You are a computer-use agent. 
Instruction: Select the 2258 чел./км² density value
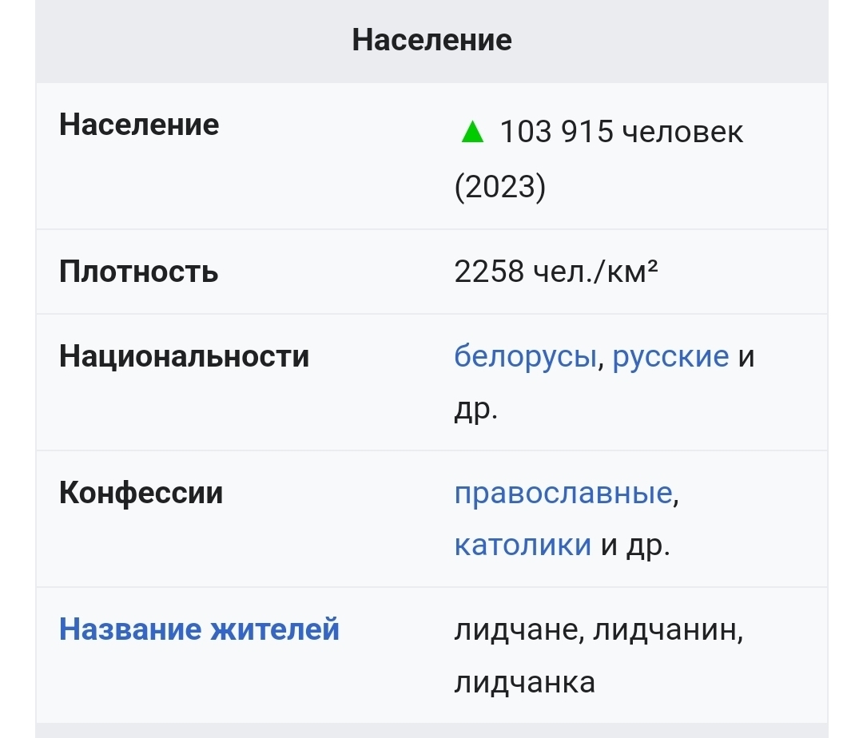[x=556, y=272]
